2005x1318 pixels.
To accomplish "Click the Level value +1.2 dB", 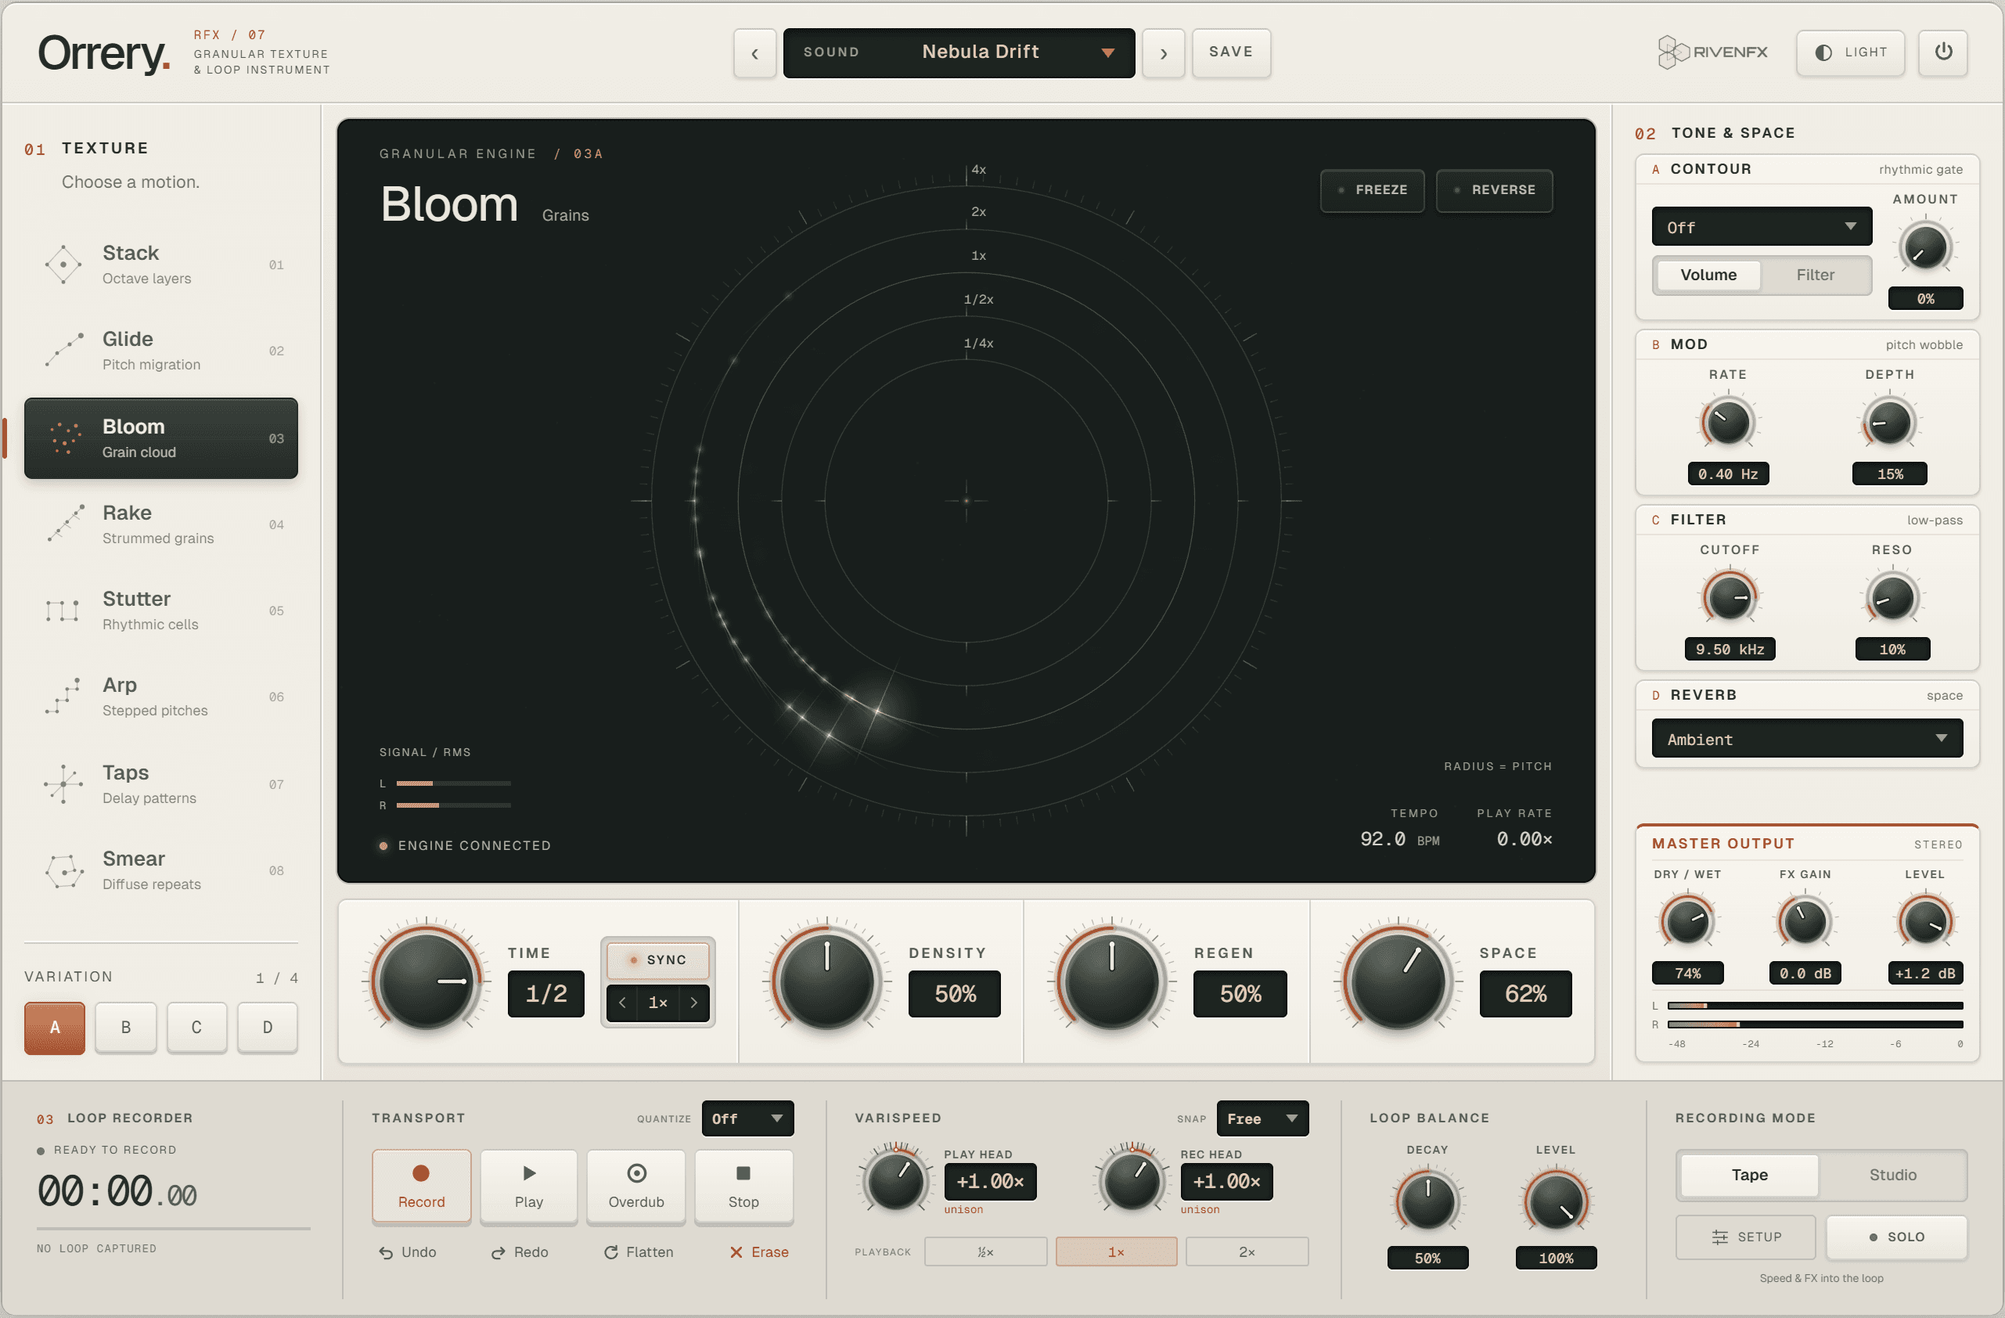I will click(x=1925, y=973).
